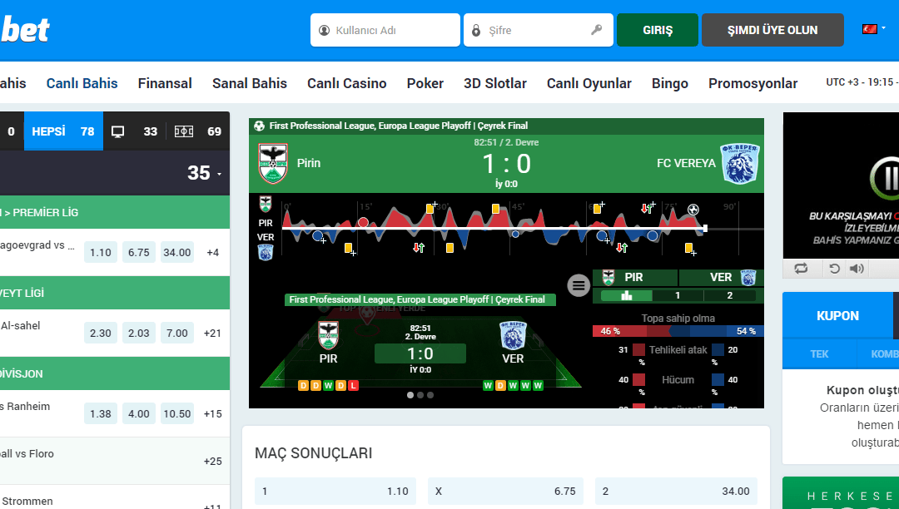Screen dimensions: 899x509
Task: Select odds 2.03 in Al-sahel row
Action: pos(139,334)
